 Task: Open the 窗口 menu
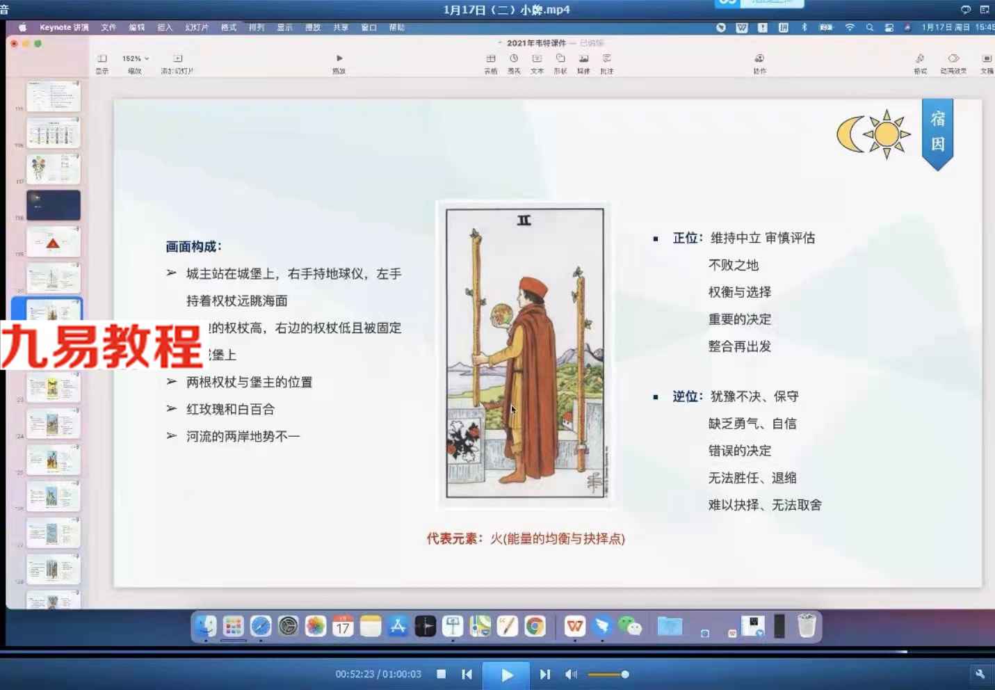click(x=369, y=28)
